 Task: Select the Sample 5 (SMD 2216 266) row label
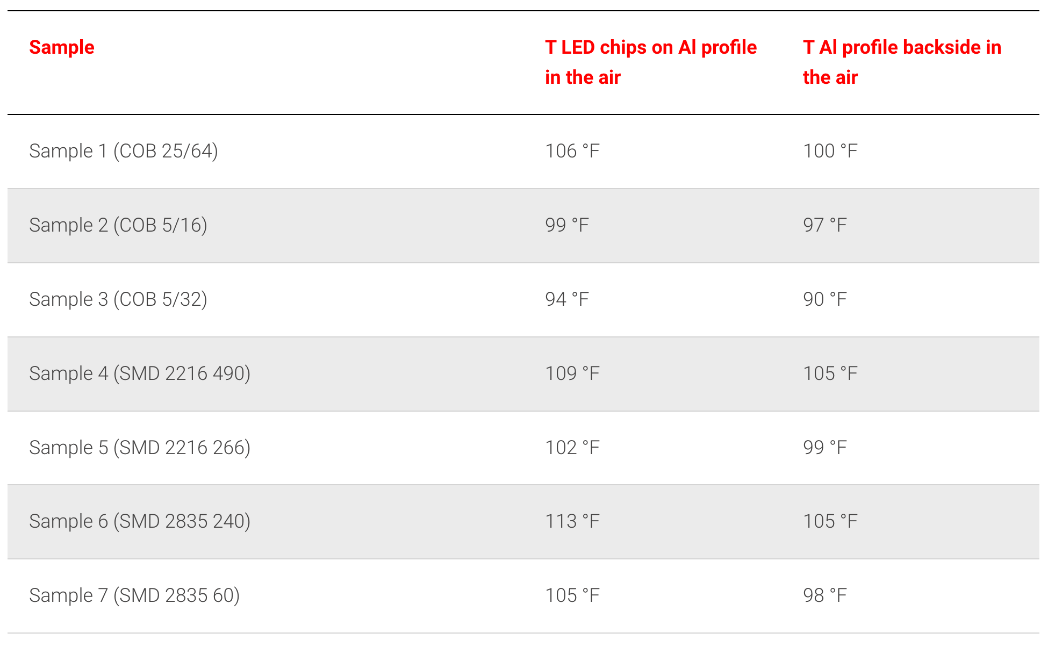[140, 448]
